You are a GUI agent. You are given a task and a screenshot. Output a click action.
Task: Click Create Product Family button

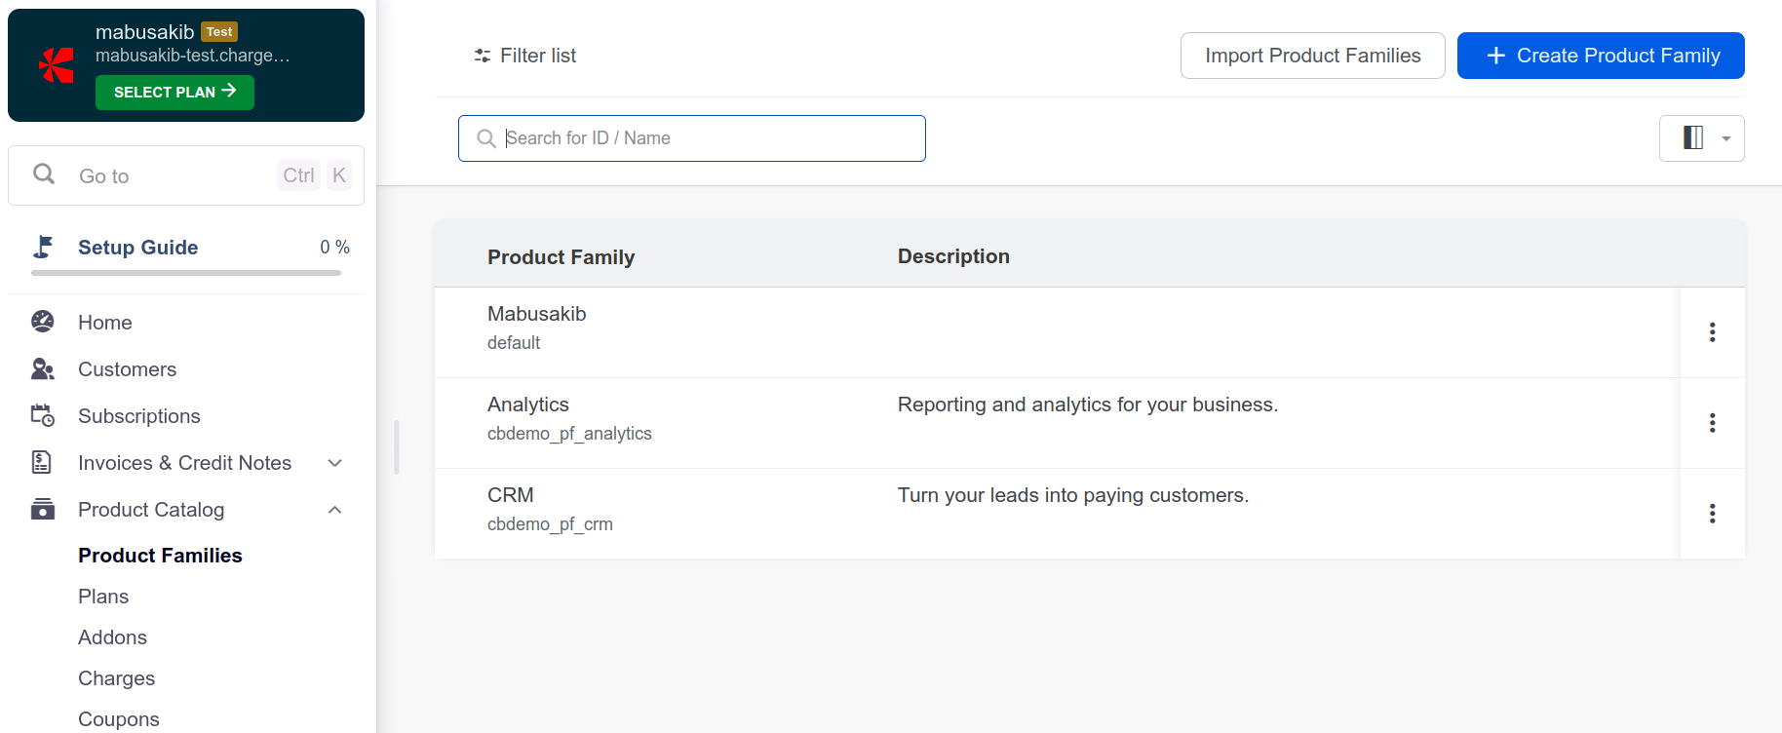click(x=1600, y=56)
